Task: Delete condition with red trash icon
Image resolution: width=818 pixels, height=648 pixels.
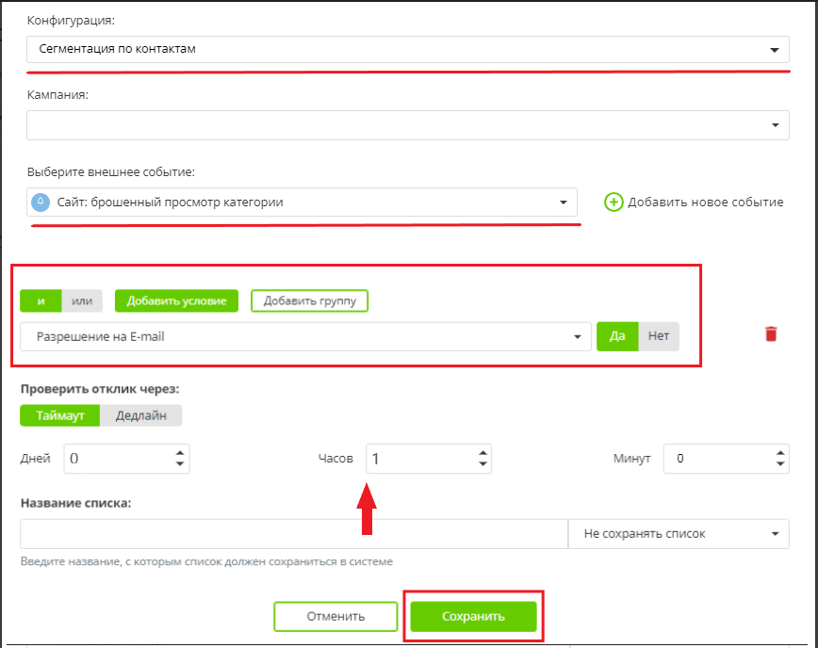Action: 771,334
